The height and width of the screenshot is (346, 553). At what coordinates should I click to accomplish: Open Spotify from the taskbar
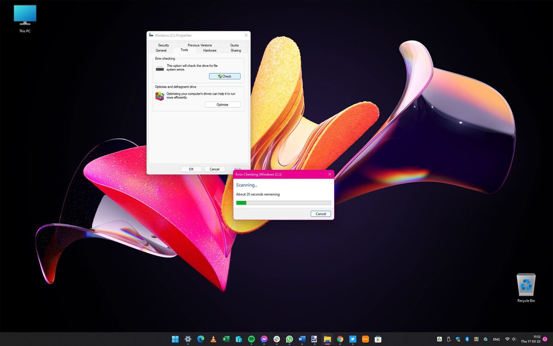click(x=251, y=339)
